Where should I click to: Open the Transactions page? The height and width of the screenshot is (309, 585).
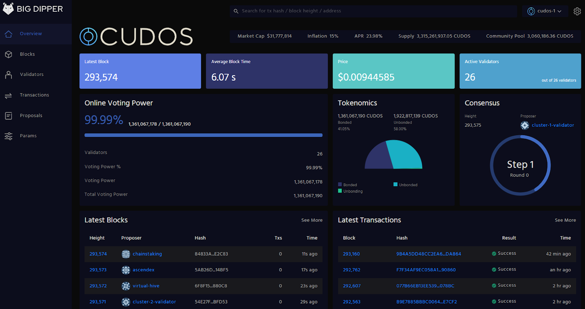pyautogui.click(x=36, y=95)
